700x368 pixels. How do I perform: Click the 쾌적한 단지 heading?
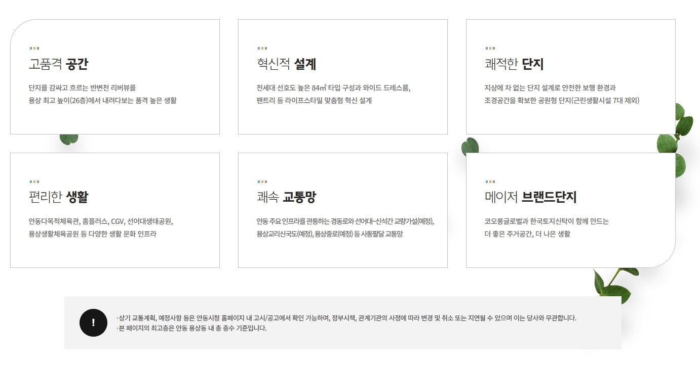(x=514, y=64)
